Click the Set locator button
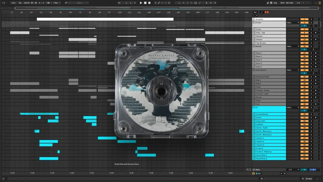Image resolution: width=323 pixels, height=182 pixels. 255,12
